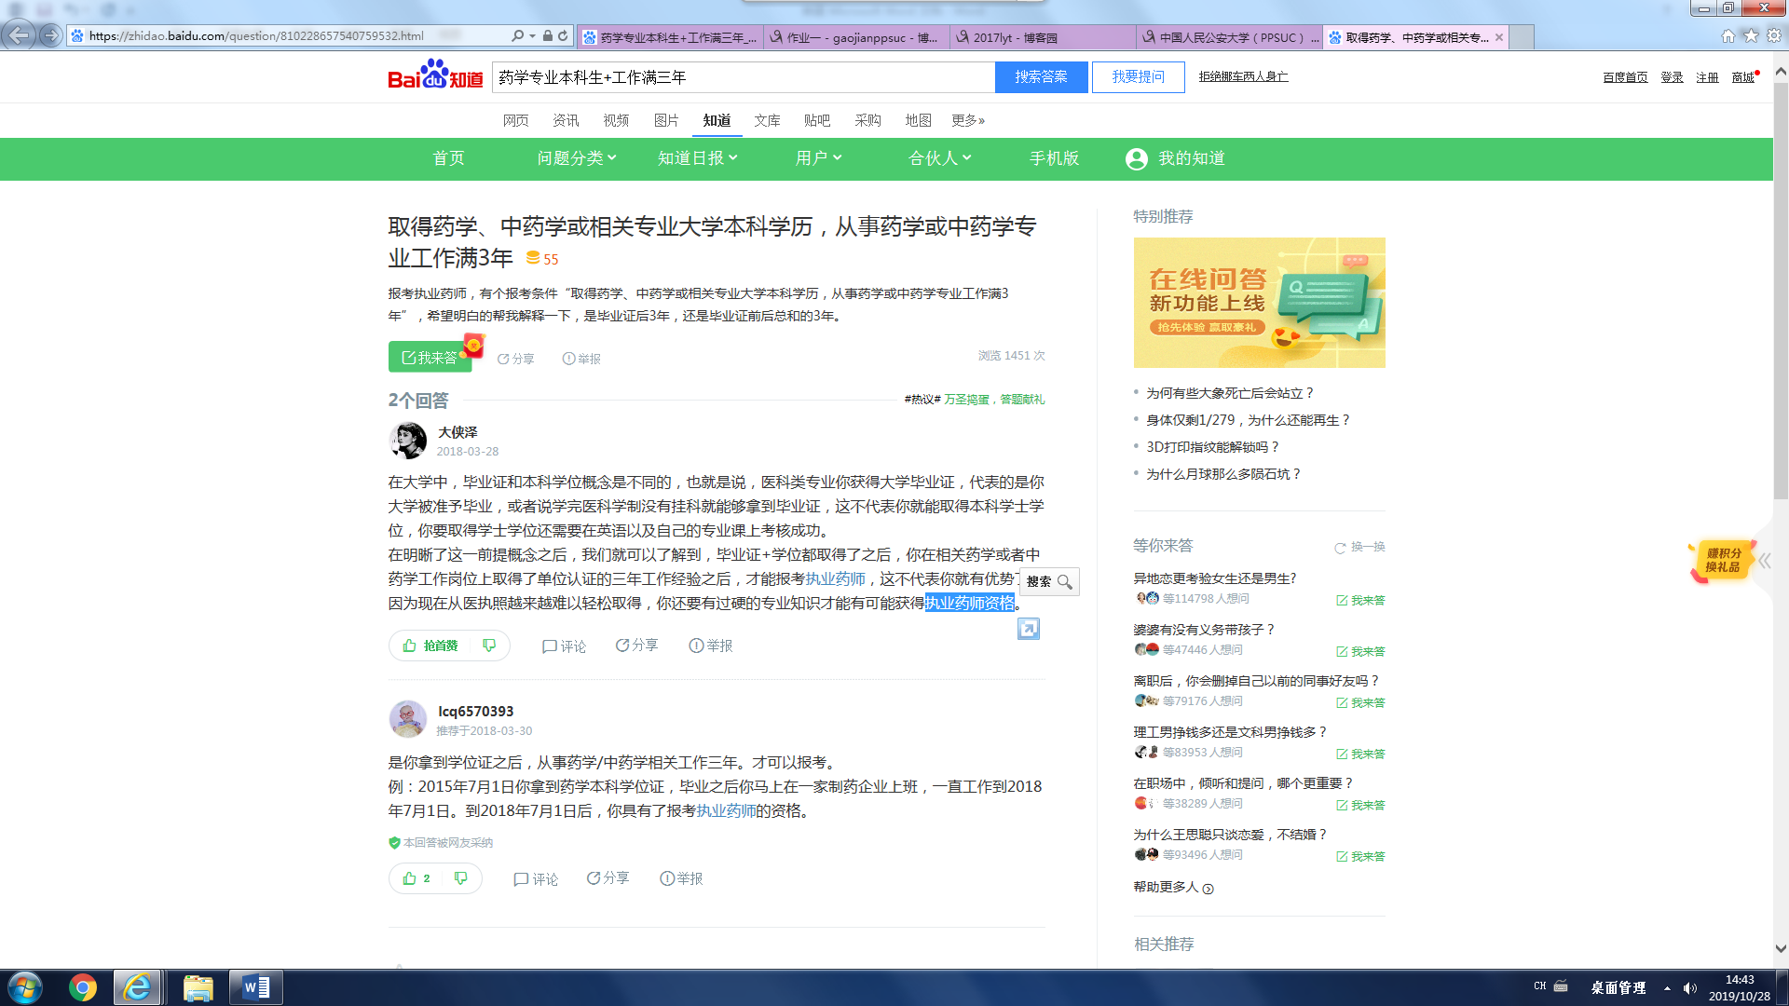Switch to the 文库 search tab

click(x=767, y=120)
